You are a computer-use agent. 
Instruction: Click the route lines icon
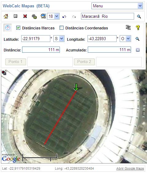[x=128, y=27]
